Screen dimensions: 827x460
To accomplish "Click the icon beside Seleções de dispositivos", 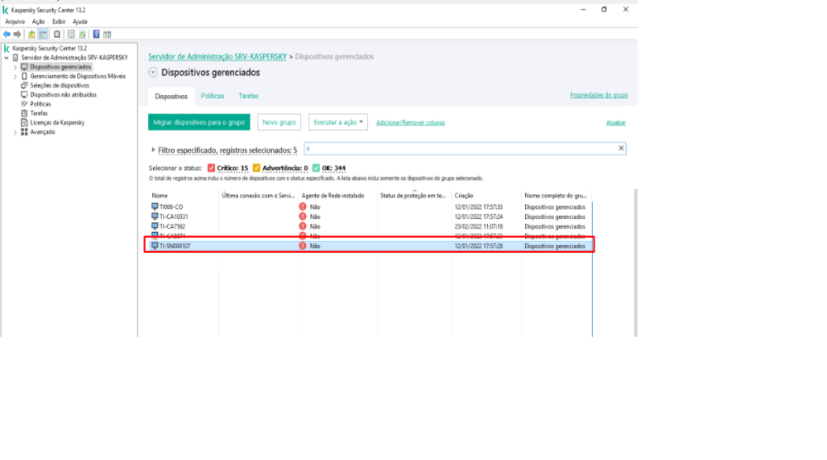I will pyautogui.click(x=24, y=85).
